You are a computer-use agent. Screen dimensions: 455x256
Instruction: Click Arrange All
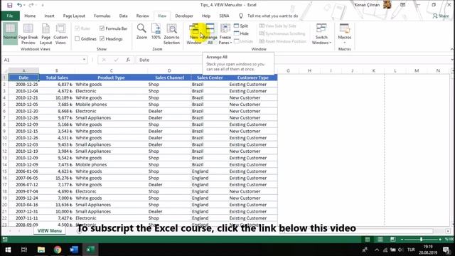pyautogui.click(x=210, y=33)
